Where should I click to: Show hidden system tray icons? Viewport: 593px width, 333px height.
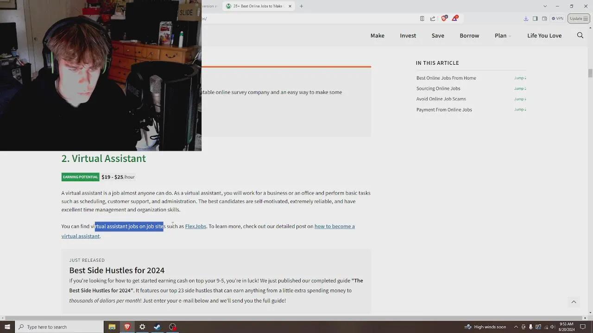(x=516, y=327)
